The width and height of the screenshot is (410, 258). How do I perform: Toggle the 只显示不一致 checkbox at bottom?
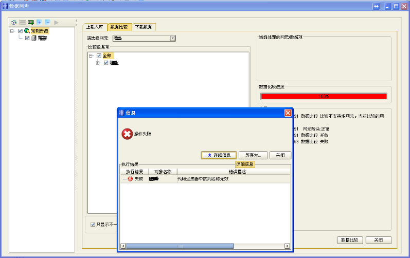[x=93, y=224]
